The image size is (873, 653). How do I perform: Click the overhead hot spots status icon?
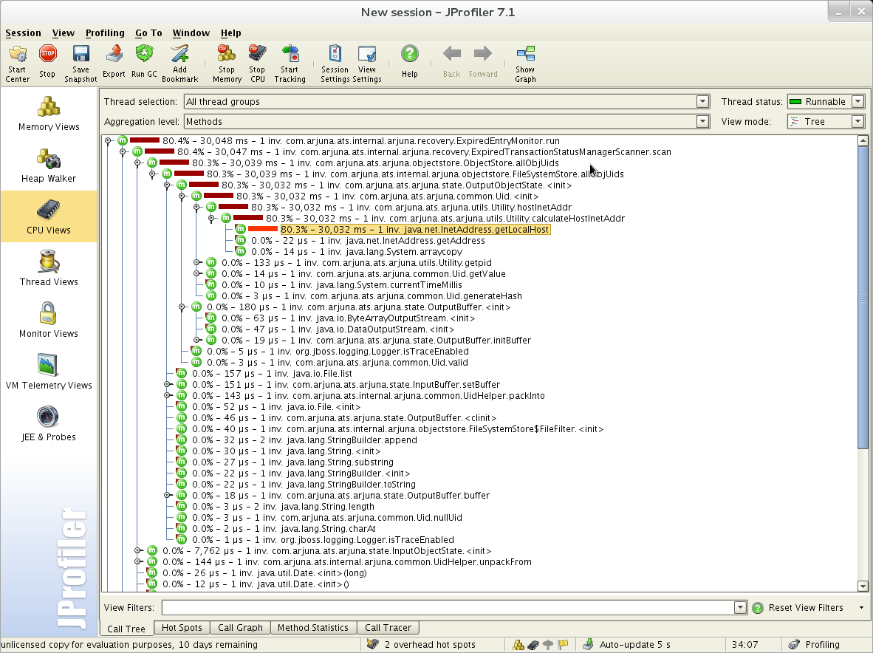(373, 644)
